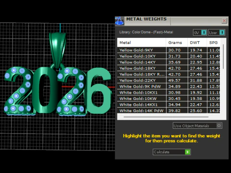Click the 19.92 DWT value
231x173 pixels.
196,93
